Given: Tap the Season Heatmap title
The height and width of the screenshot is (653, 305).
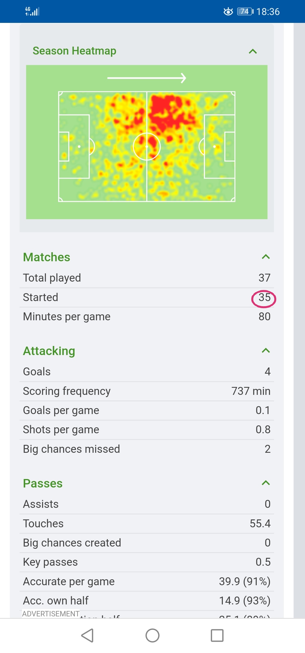Looking at the screenshot, I should coord(74,51).
